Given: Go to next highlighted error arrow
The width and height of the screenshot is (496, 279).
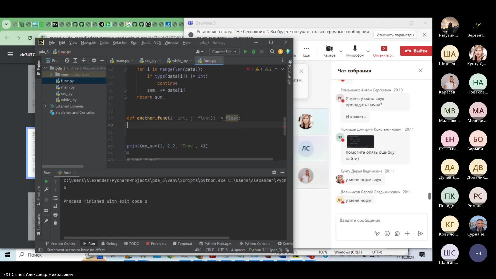Looking at the screenshot, I should pyautogui.click(x=283, y=69).
